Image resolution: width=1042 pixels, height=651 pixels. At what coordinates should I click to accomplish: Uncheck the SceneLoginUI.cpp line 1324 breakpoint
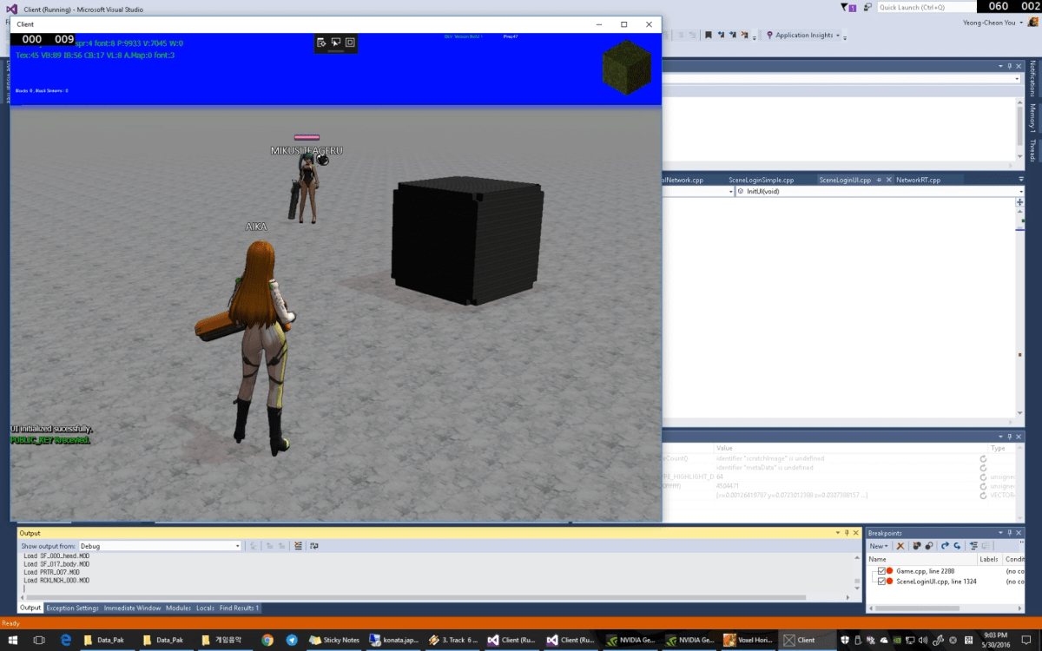881,581
